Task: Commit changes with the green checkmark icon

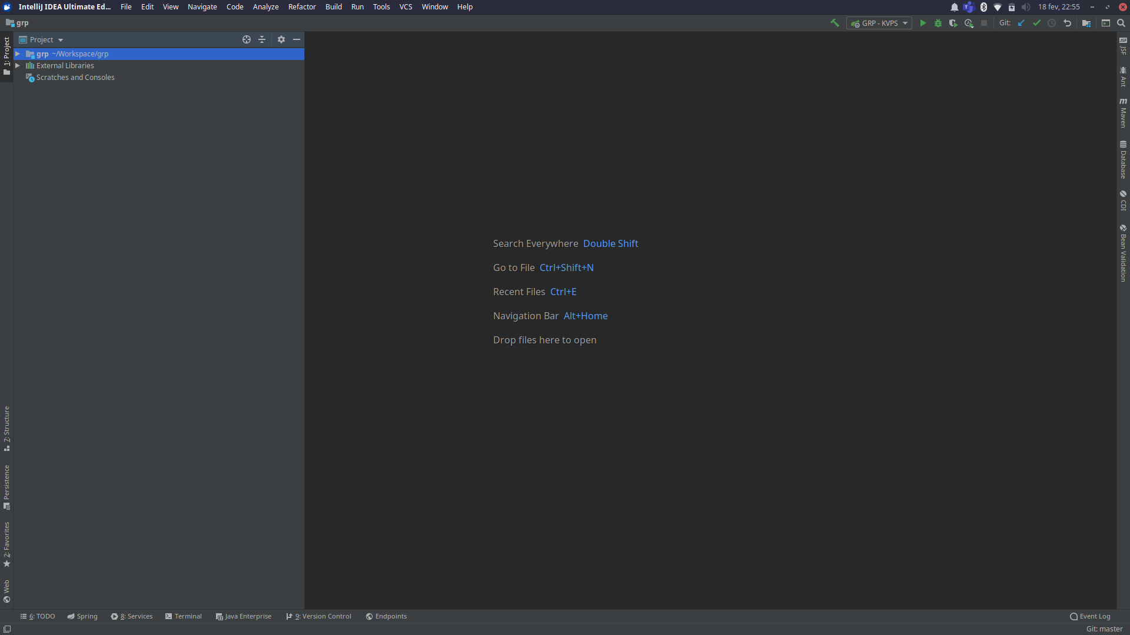Action: tap(1036, 23)
